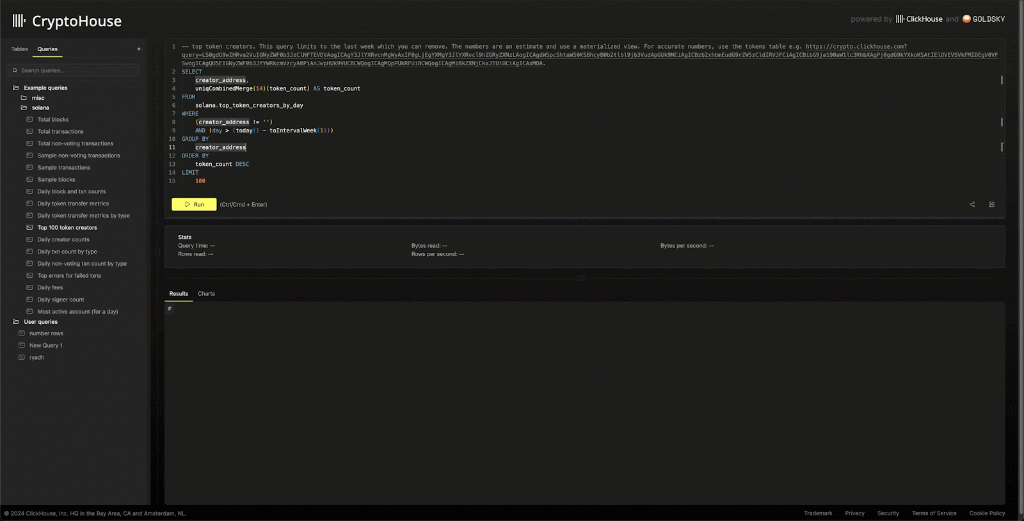1024x521 pixels.
Task: Collapse the sidebar using the arrow icon
Action: pos(140,49)
